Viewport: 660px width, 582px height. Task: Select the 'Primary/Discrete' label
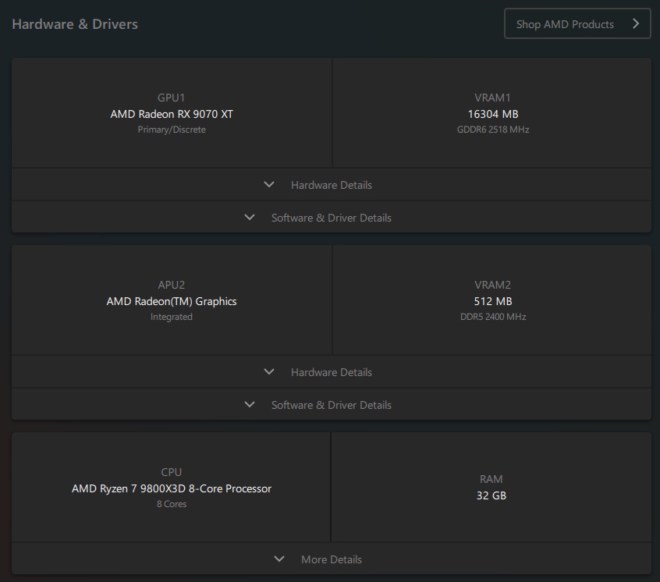tap(172, 130)
